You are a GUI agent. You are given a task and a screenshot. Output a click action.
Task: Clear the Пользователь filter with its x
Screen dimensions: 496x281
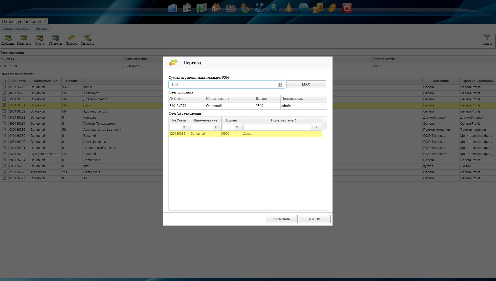coord(316,127)
